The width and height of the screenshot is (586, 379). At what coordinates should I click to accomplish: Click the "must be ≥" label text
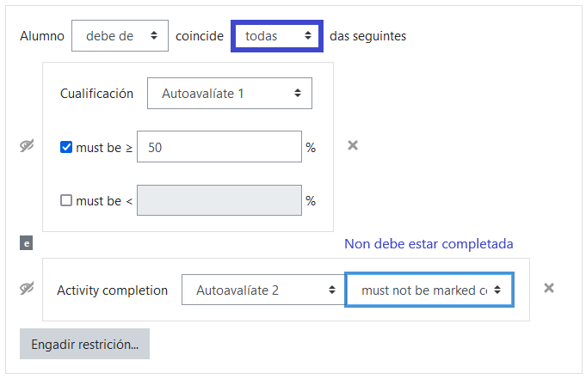point(104,147)
